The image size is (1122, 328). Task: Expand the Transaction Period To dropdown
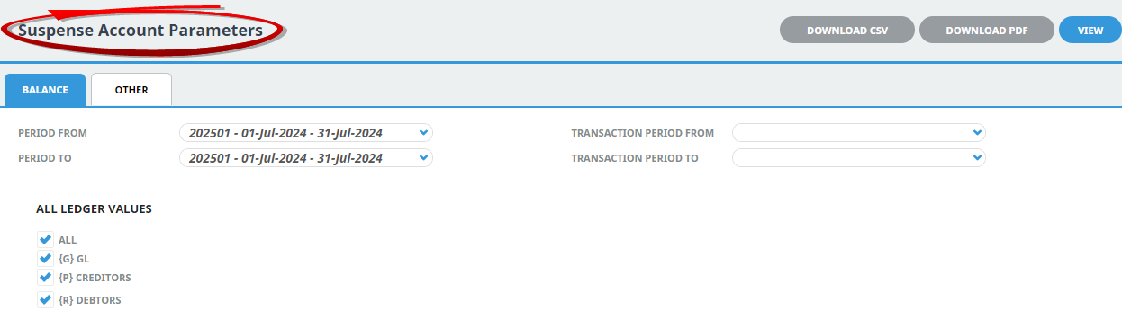click(x=859, y=158)
